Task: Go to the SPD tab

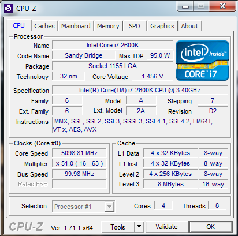Action: (x=135, y=26)
